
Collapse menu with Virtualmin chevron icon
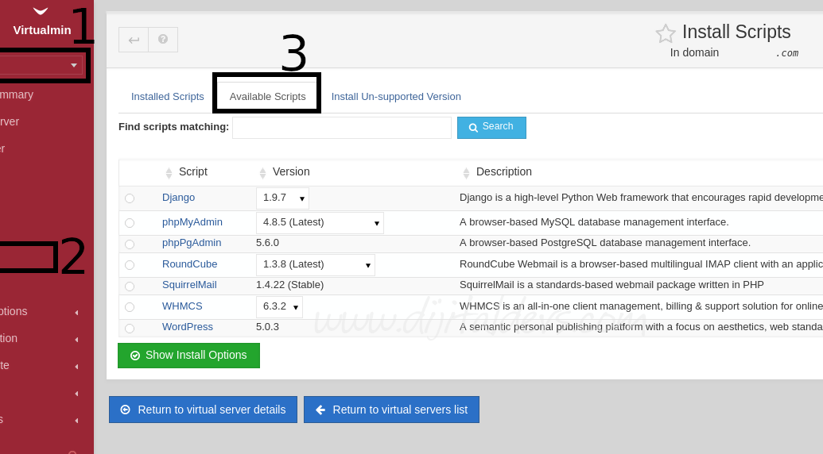41,11
